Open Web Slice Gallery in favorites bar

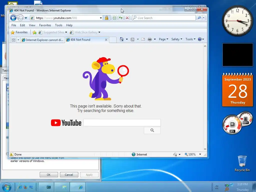click(x=85, y=32)
